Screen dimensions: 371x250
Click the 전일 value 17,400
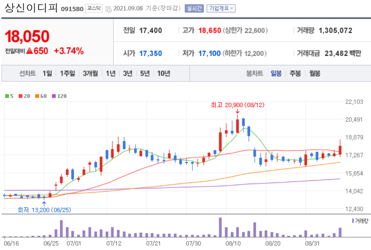click(151, 30)
